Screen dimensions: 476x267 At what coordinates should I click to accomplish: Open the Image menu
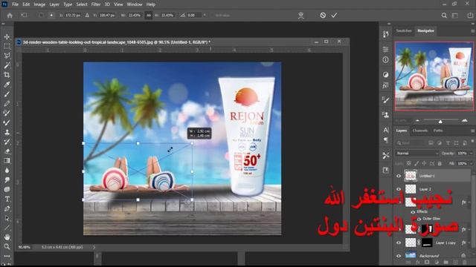(39, 4)
